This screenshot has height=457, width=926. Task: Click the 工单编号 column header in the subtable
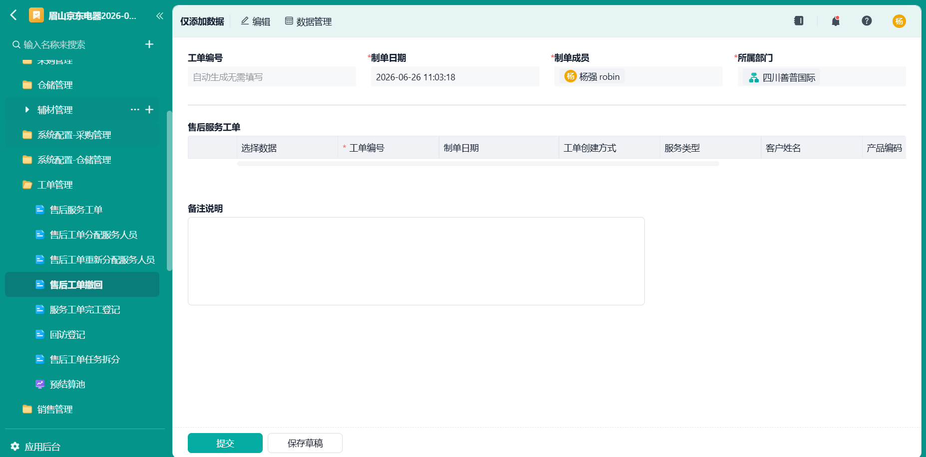pos(389,148)
